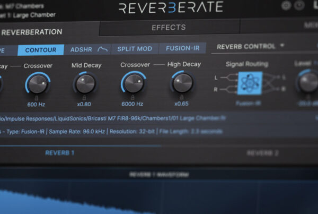This screenshot has height=214, width=318.
Task: Toggle lock under the Level knob
Action: coord(308,97)
